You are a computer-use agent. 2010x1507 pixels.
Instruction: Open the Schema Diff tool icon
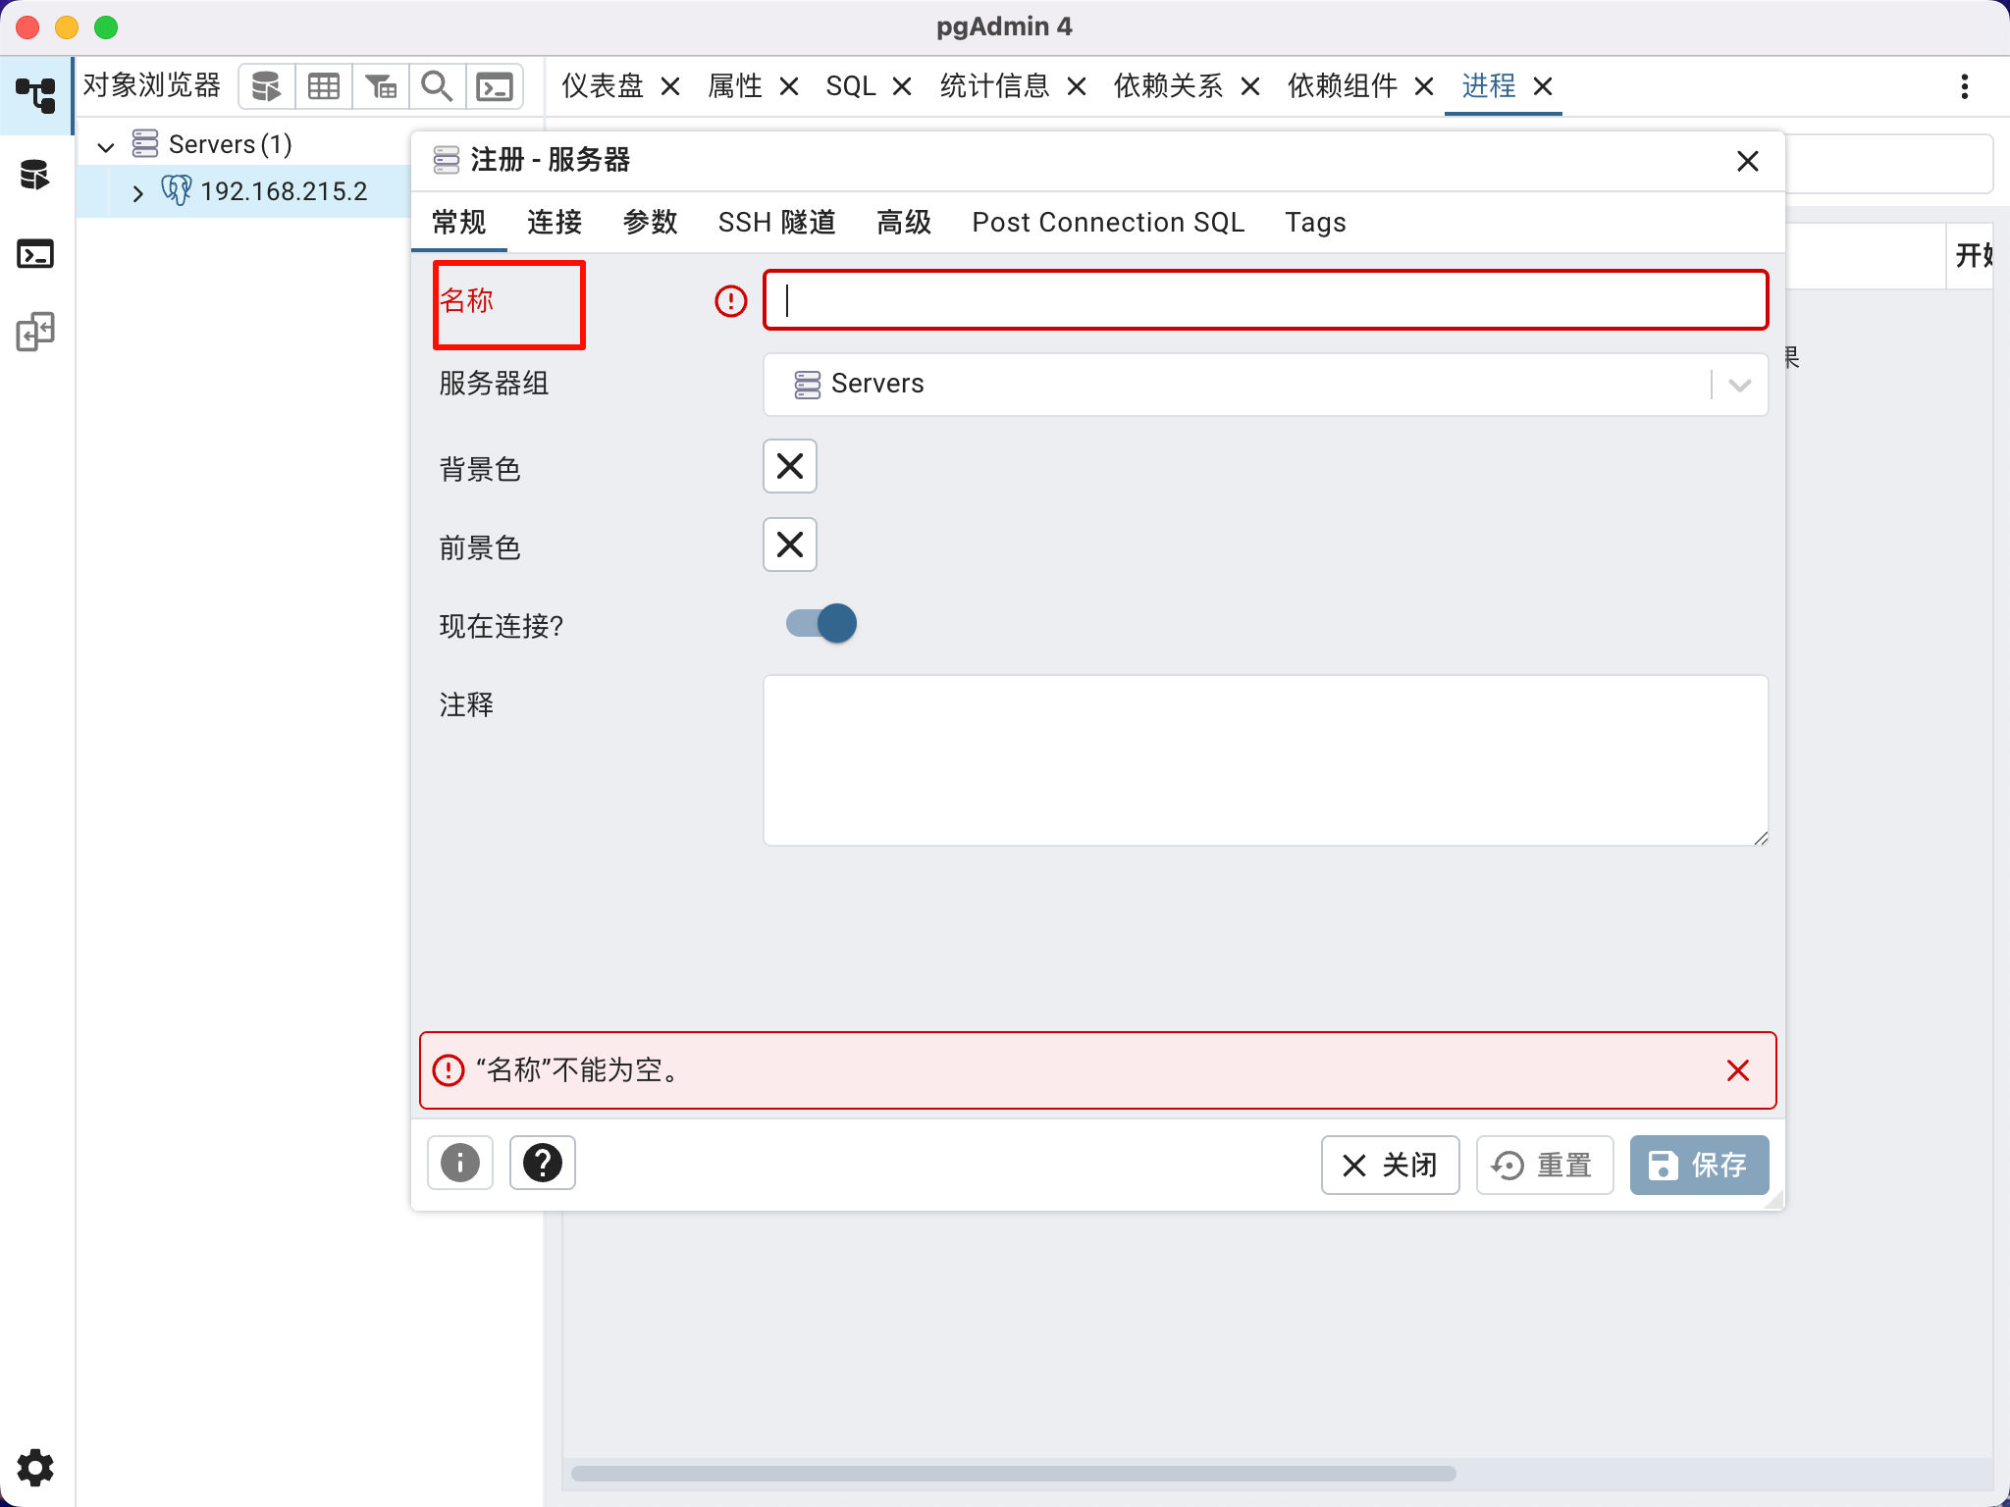click(36, 333)
